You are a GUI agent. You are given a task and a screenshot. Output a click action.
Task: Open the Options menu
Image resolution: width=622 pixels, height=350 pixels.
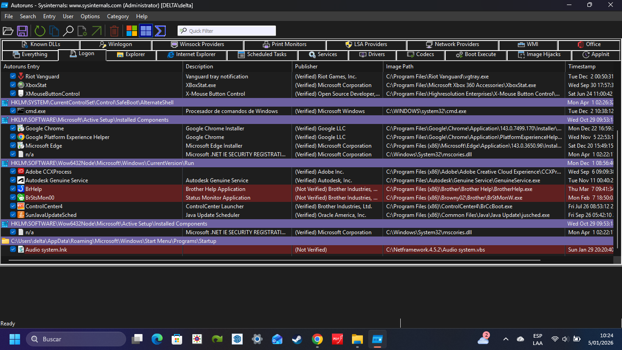click(90, 16)
